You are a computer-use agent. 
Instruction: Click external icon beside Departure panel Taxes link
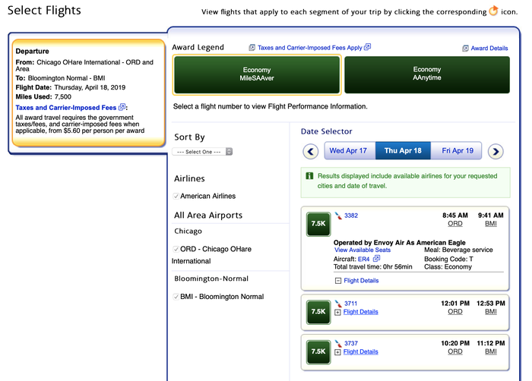coord(122,107)
